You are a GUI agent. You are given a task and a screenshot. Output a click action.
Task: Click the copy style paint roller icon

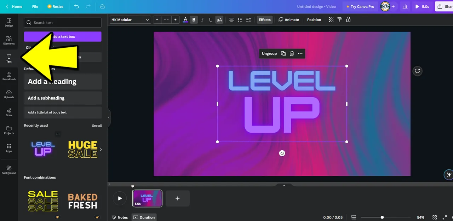339,20
